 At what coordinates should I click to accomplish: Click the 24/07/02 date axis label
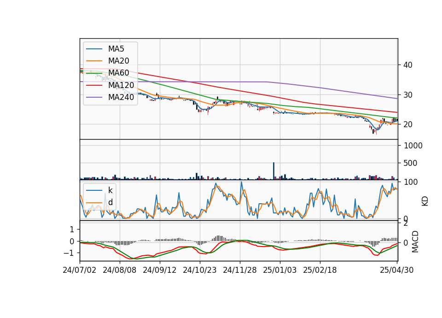pyautogui.click(x=80, y=270)
